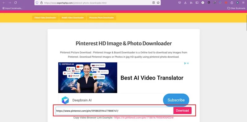This screenshot has height=122, width=247.
Task: Open the tracking protection shield icon
Action: pos(37,3)
